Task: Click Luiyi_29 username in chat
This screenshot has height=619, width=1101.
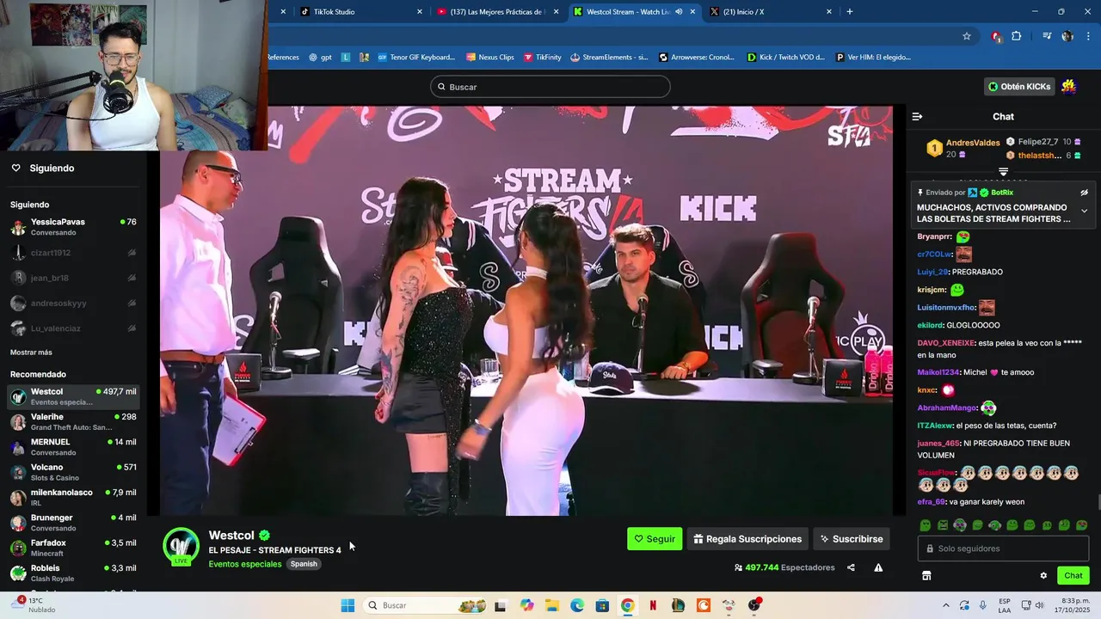Action: coord(932,272)
